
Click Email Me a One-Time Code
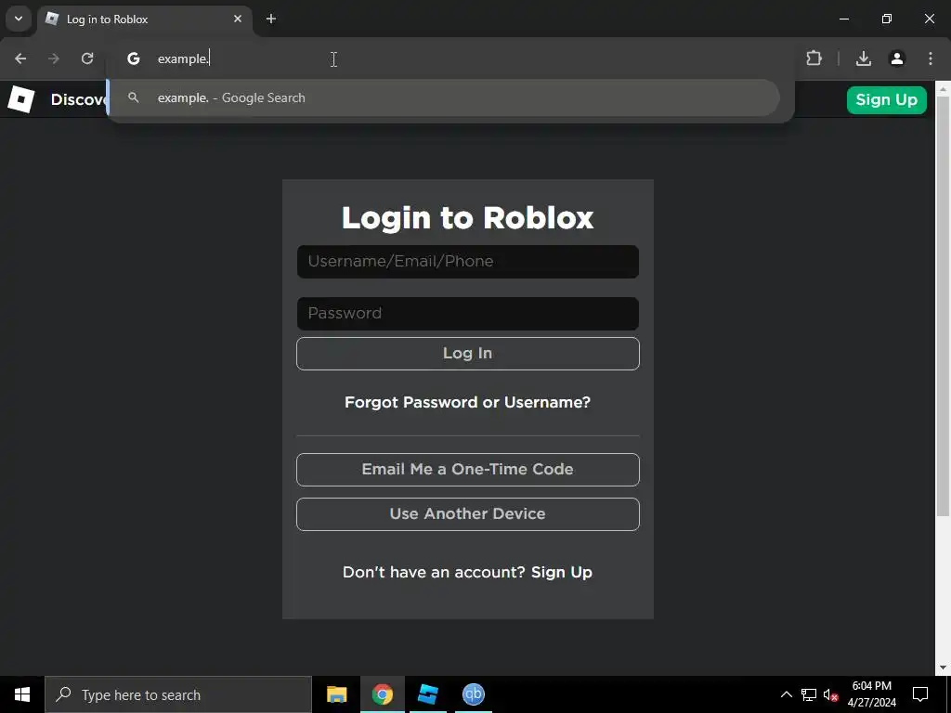(468, 469)
